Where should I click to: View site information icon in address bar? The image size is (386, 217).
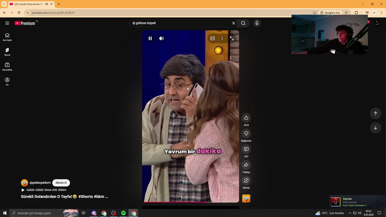[27, 13]
